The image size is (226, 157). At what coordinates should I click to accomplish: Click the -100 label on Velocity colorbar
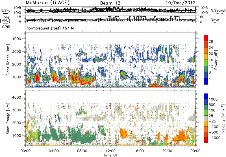214,127
